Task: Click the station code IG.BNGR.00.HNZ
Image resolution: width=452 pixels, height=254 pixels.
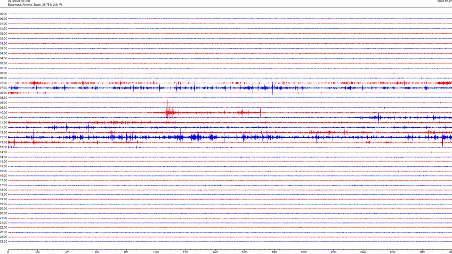Action: click(x=19, y=1)
